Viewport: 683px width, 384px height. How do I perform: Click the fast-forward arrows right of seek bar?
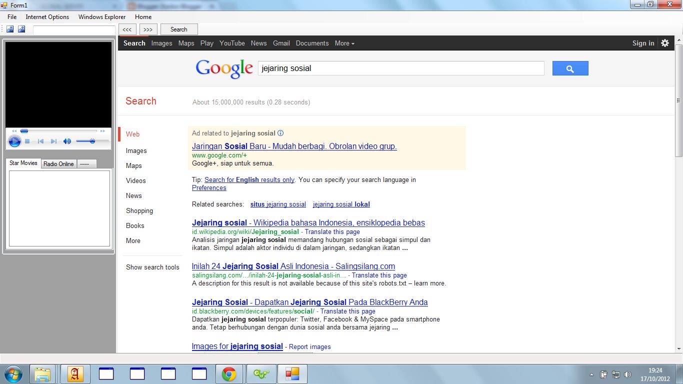click(x=103, y=131)
